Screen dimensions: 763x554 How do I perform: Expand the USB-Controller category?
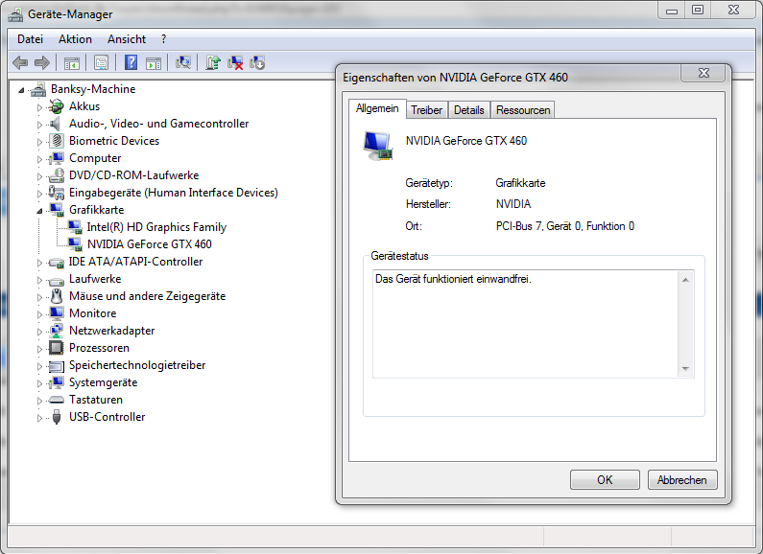(40, 418)
